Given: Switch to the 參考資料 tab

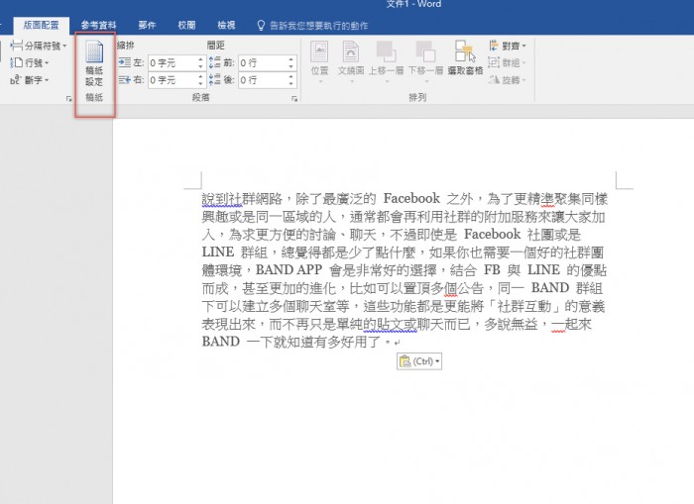Looking at the screenshot, I should click(x=99, y=24).
